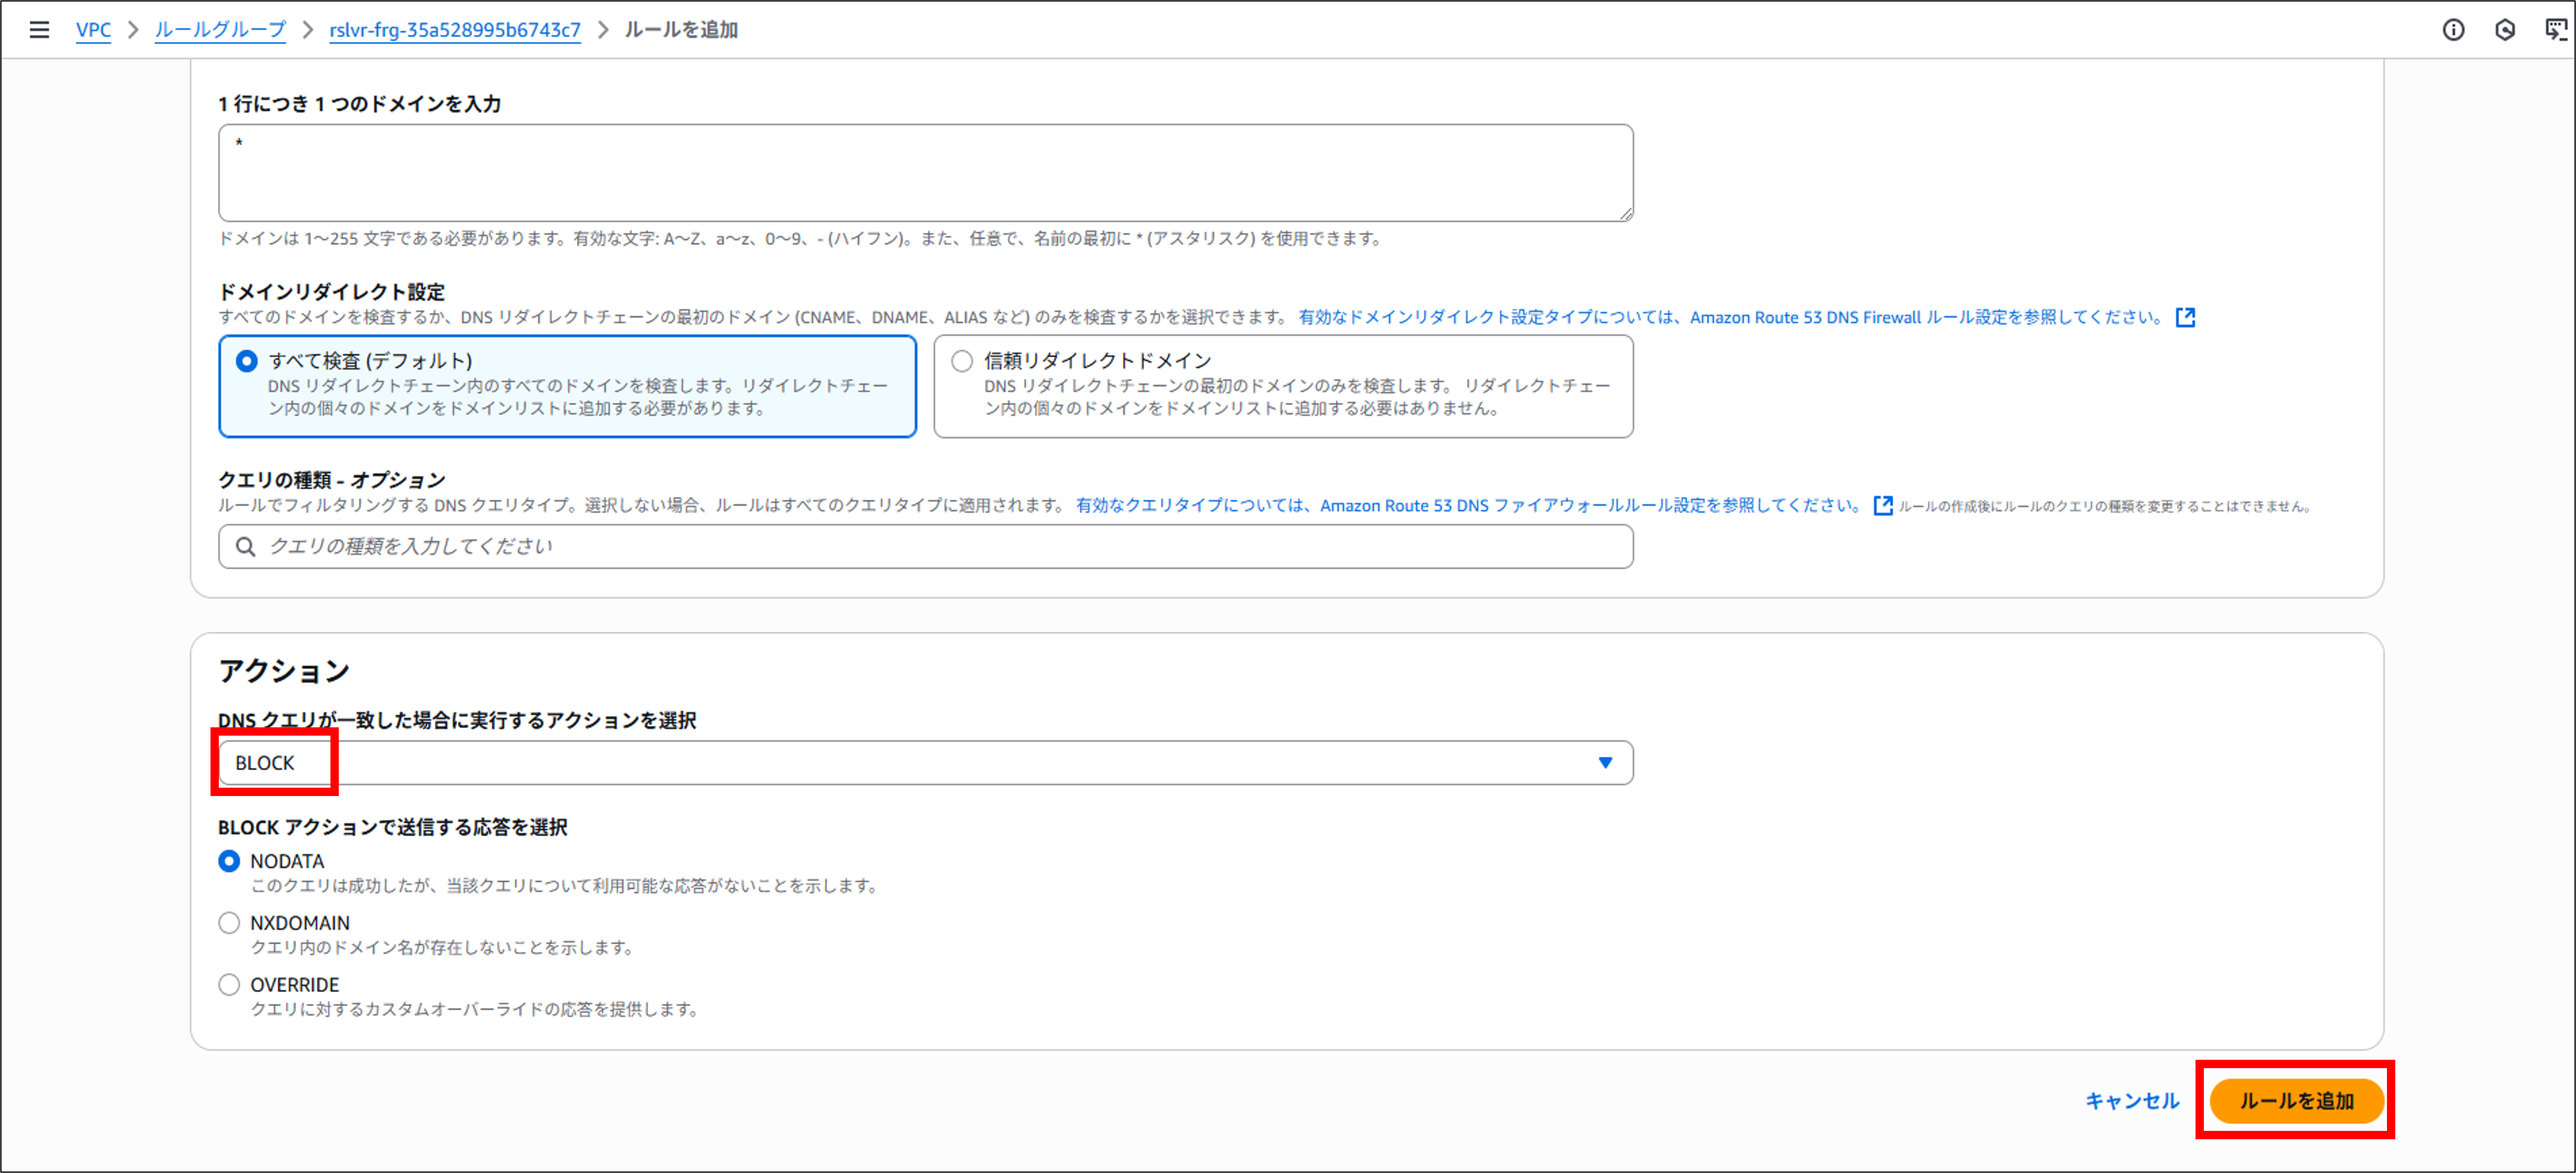Open rslvr-frg-35a528995b6743c7 breadcrumb link
2576x1173 pixels.
coord(455,30)
